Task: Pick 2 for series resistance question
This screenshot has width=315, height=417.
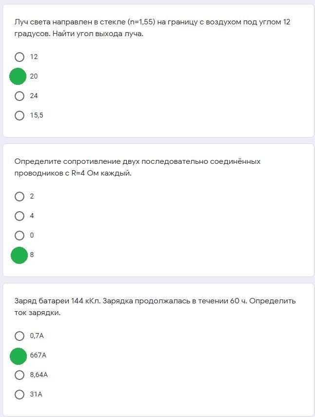Action: click(20, 197)
